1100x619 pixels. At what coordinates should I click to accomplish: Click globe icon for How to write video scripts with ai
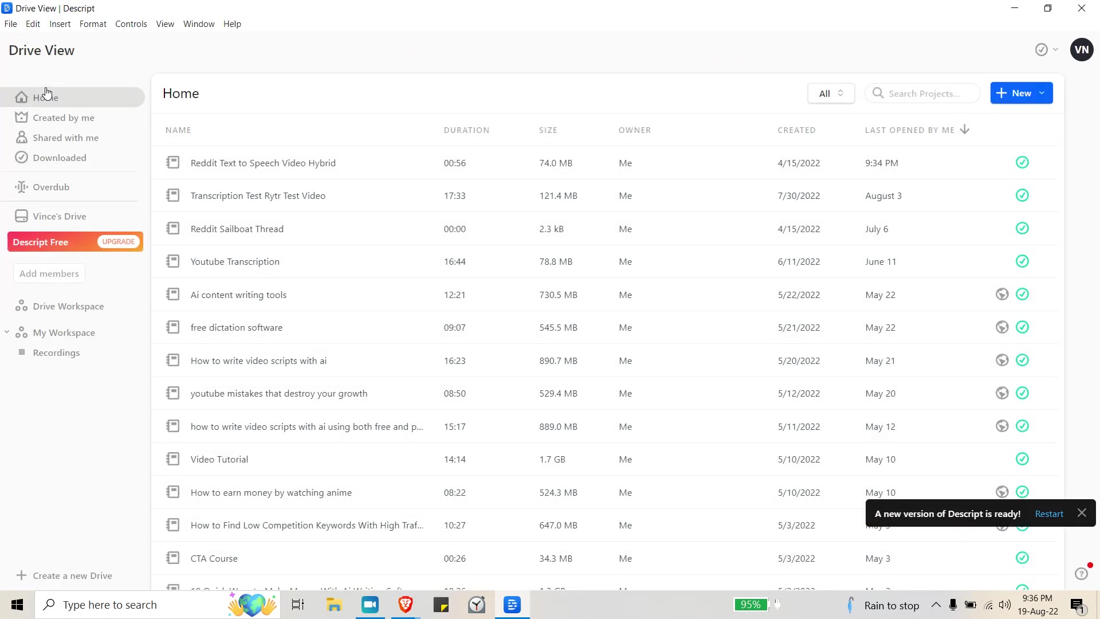[x=1002, y=361]
